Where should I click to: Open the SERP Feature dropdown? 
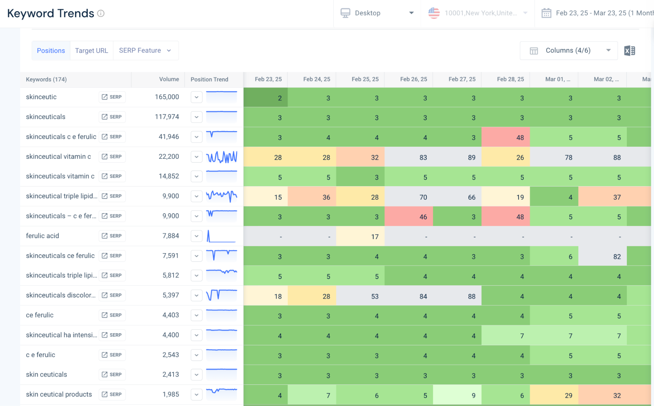[145, 51]
